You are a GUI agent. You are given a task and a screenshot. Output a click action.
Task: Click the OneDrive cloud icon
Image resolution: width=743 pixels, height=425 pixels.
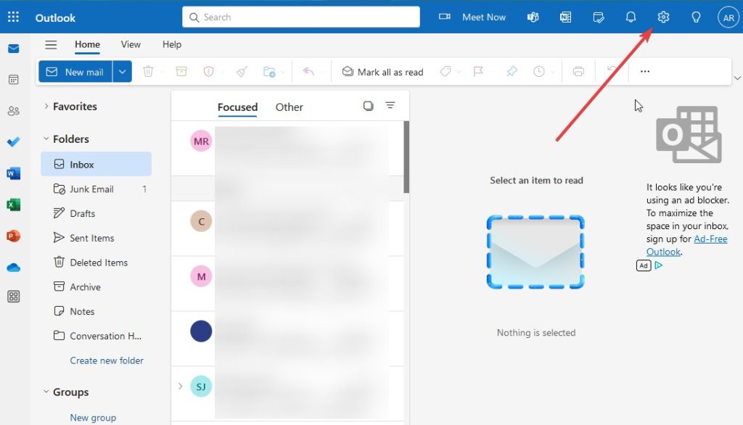pos(13,267)
